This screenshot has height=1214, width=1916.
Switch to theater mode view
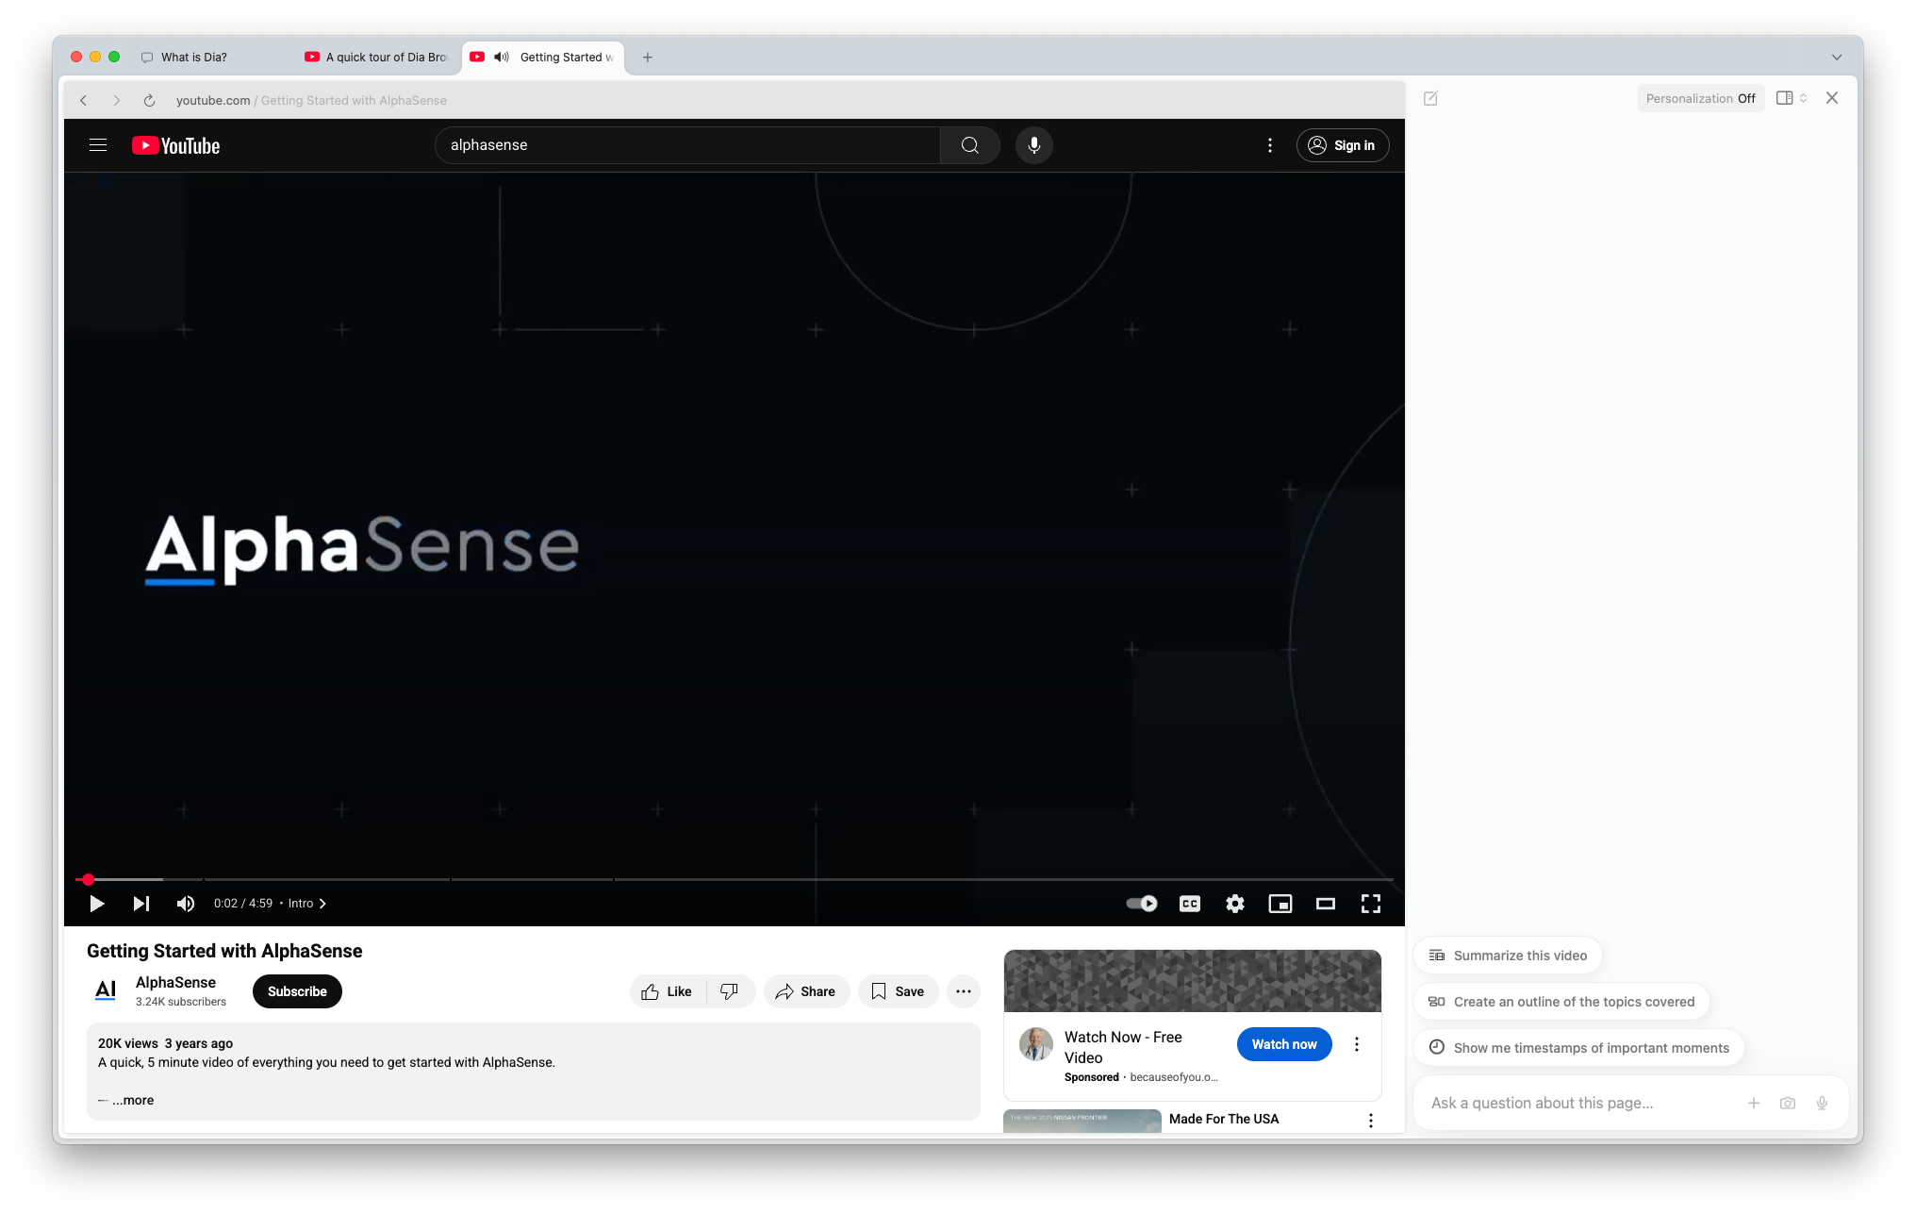[1325, 904]
